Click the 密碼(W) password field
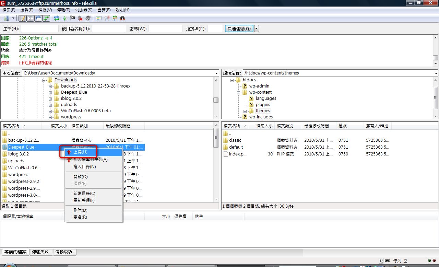Image resolution: width=439 pixels, height=267 pixels. coord(166,28)
